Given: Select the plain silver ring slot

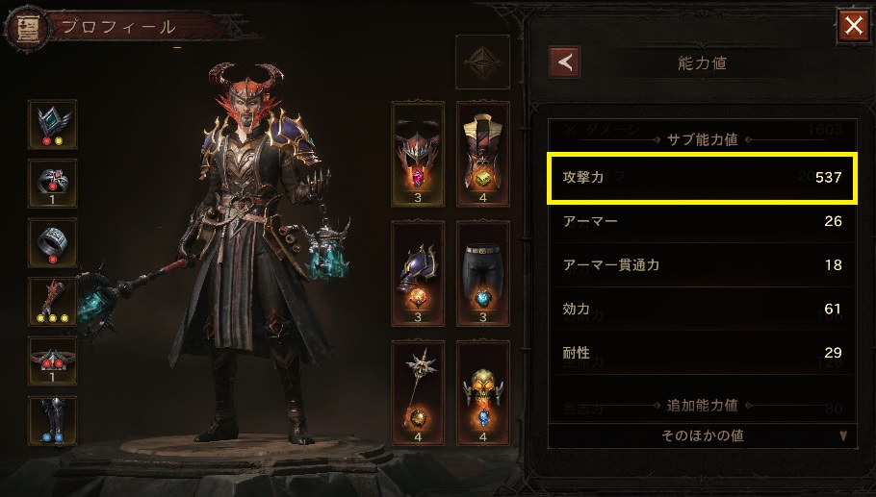Looking at the screenshot, I should tap(53, 242).
